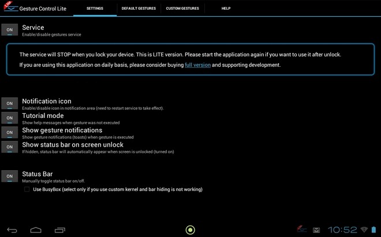Viewport: 381px width, 237px height.
Task: Tap the Gesture Control Lite app icon
Action: click(11, 6)
